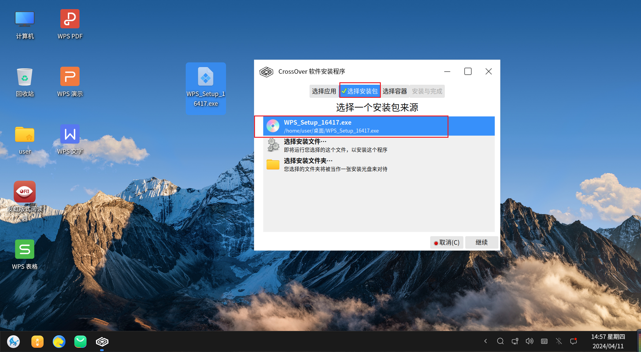The width and height of the screenshot is (641, 352).
Task: Open the user home folder icon
Action: tap(25, 134)
